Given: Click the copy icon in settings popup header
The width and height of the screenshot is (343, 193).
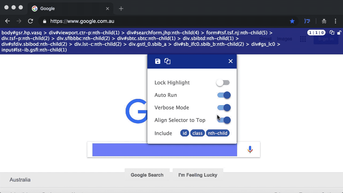Looking at the screenshot, I should (x=167, y=61).
